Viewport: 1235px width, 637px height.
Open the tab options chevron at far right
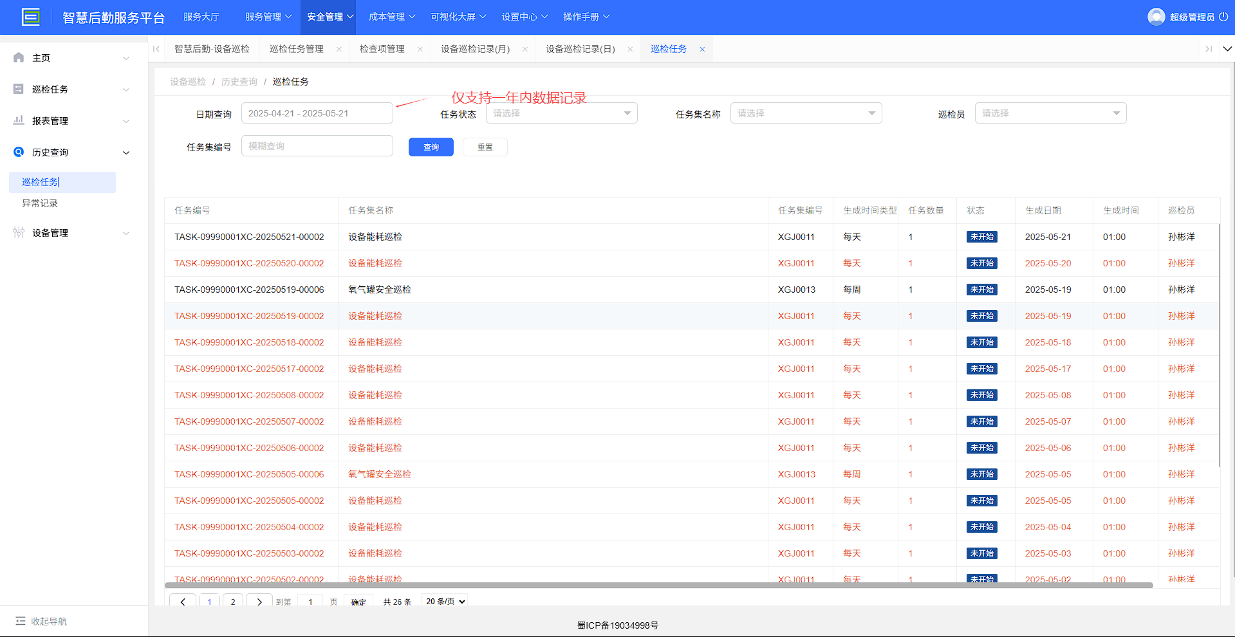click(x=1227, y=49)
